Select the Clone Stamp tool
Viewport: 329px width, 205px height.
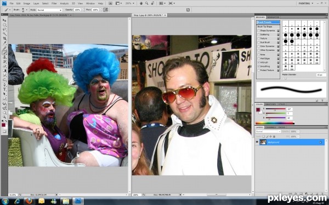[x=4, y=57]
